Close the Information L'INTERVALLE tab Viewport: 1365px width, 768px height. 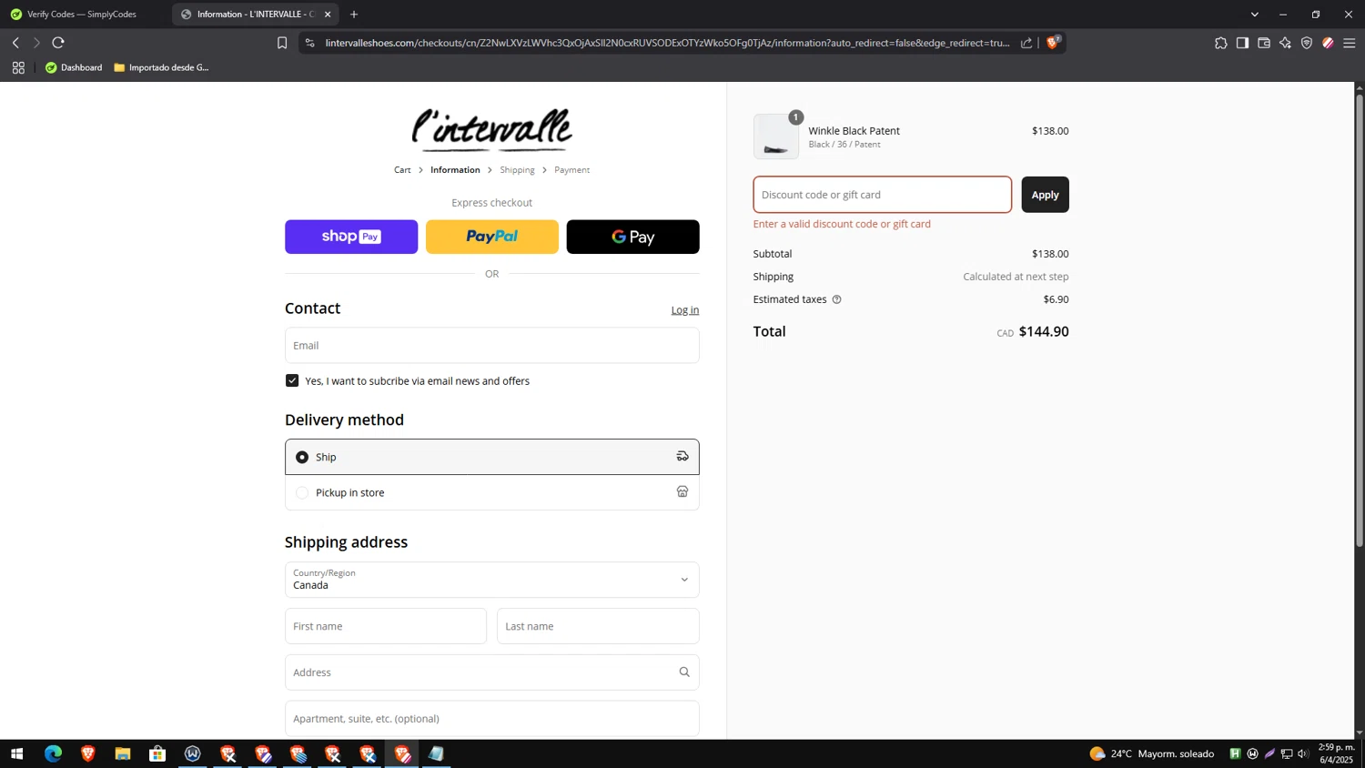click(x=328, y=15)
